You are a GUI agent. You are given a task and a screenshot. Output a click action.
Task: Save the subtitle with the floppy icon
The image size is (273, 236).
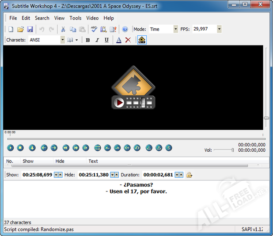coord(30,29)
